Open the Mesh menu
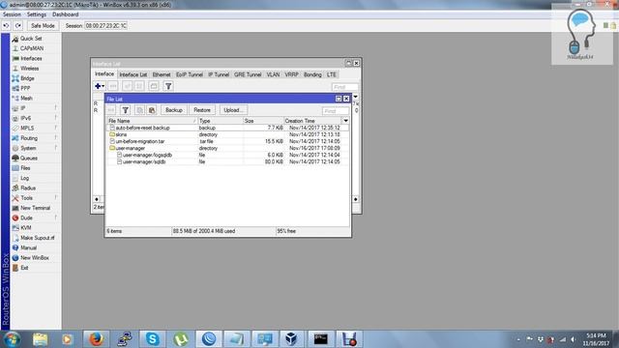619x348 pixels. click(26, 99)
